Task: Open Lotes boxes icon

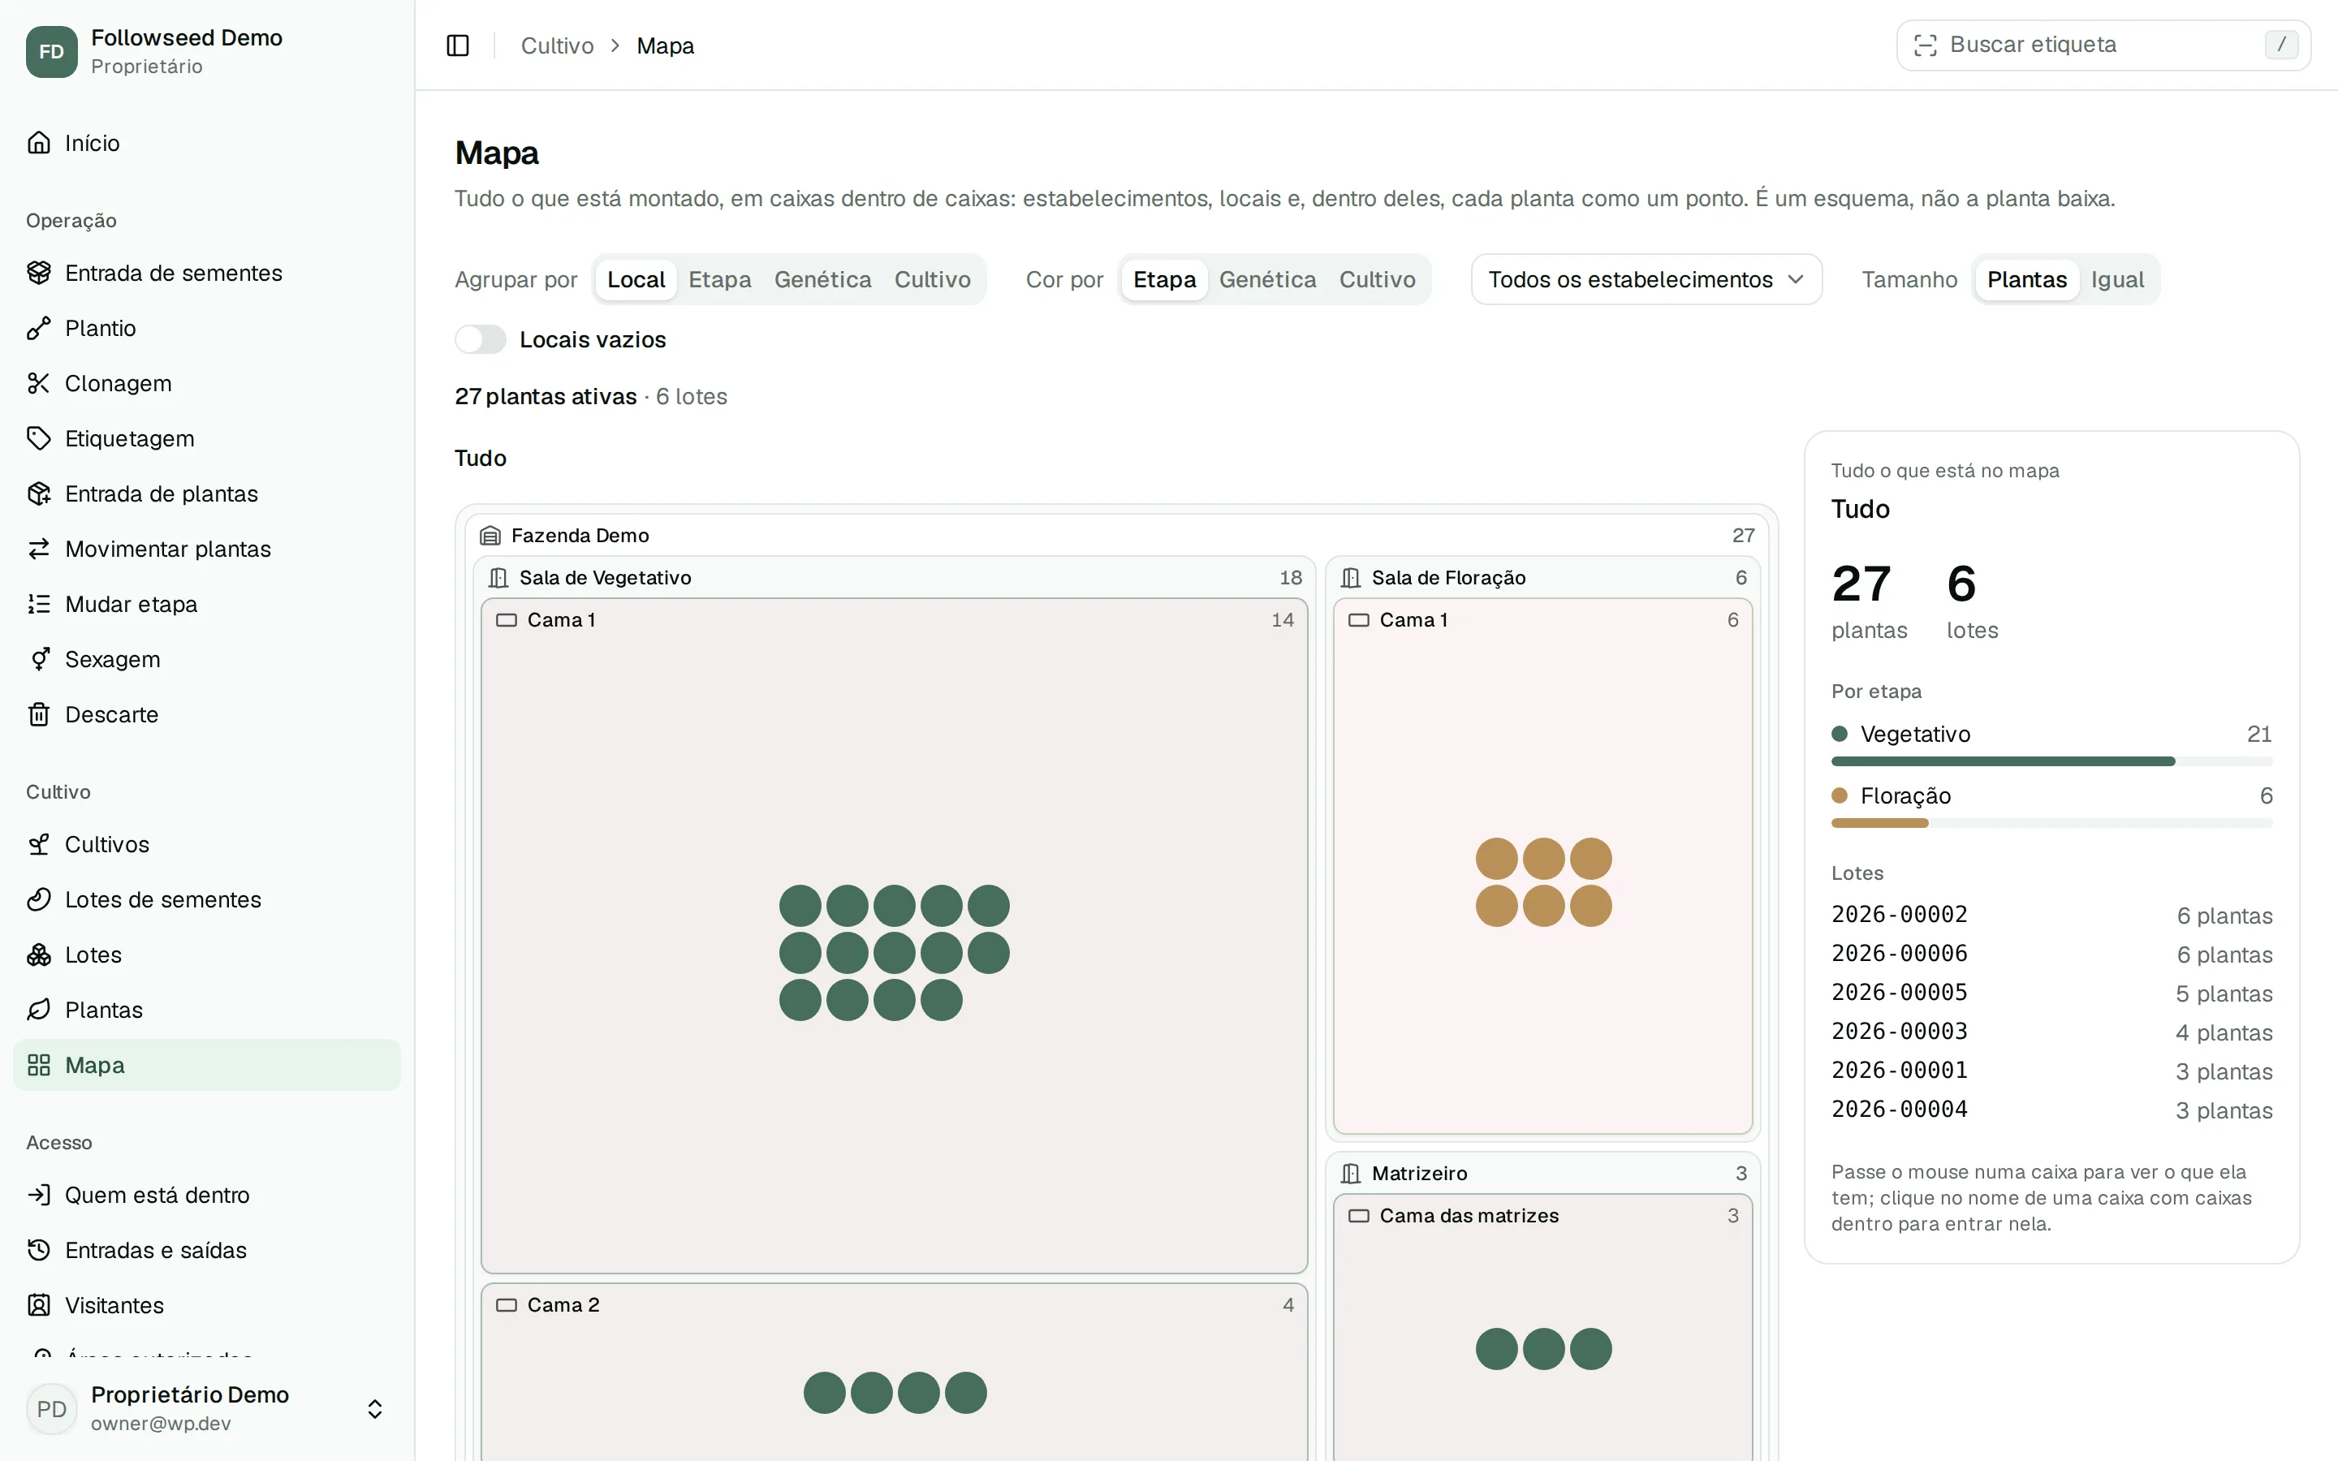Action: pyautogui.click(x=39, y=955)
